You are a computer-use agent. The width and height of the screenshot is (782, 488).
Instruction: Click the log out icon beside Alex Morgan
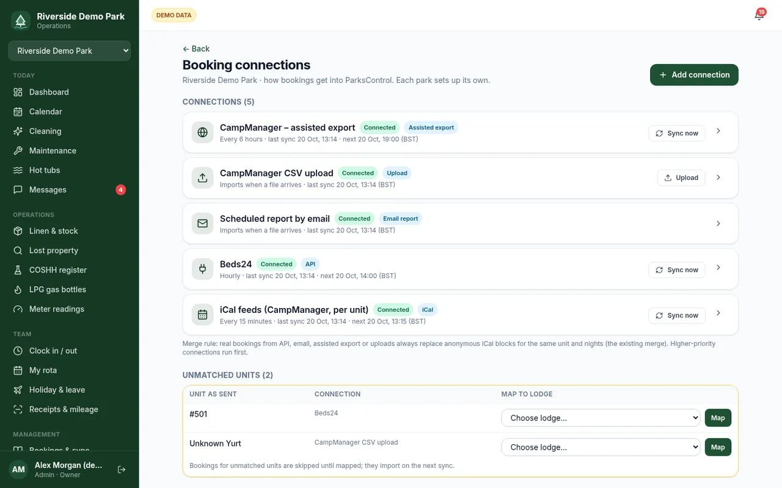pos(122,470)
